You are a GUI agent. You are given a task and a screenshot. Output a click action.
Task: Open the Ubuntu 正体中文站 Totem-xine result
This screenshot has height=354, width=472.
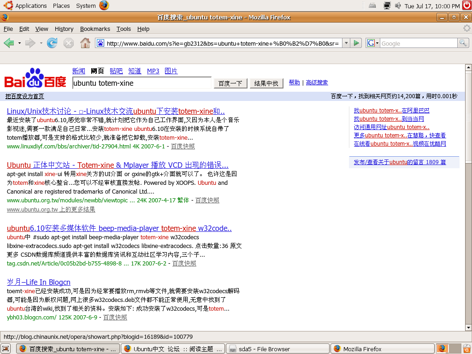[118, 165]
